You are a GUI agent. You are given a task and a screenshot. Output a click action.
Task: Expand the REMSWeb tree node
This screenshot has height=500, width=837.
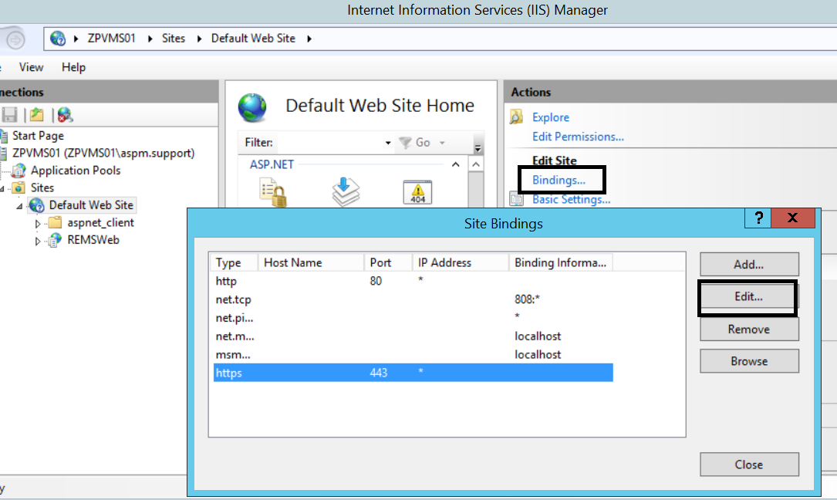click(x=37, y=242)
